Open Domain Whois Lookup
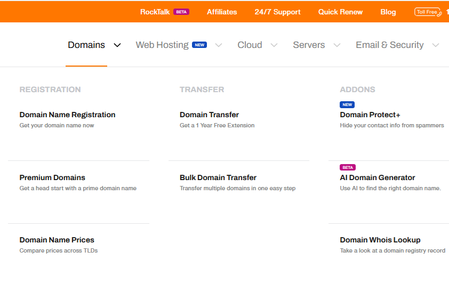Viewport: 449px width, 284px height. pos(380,240)
